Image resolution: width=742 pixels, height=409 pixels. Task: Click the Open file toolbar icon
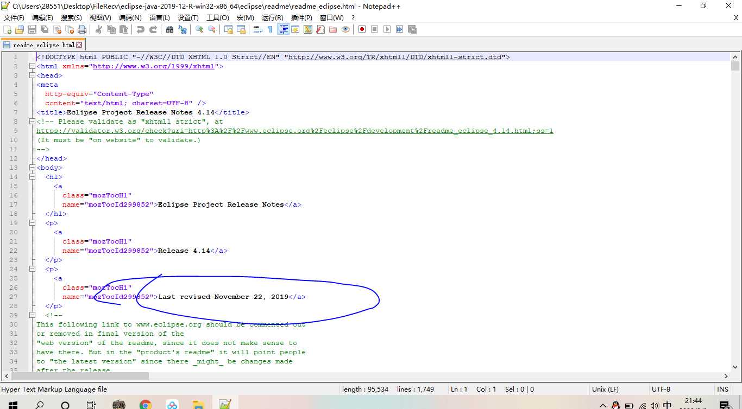tap(20, 29)
